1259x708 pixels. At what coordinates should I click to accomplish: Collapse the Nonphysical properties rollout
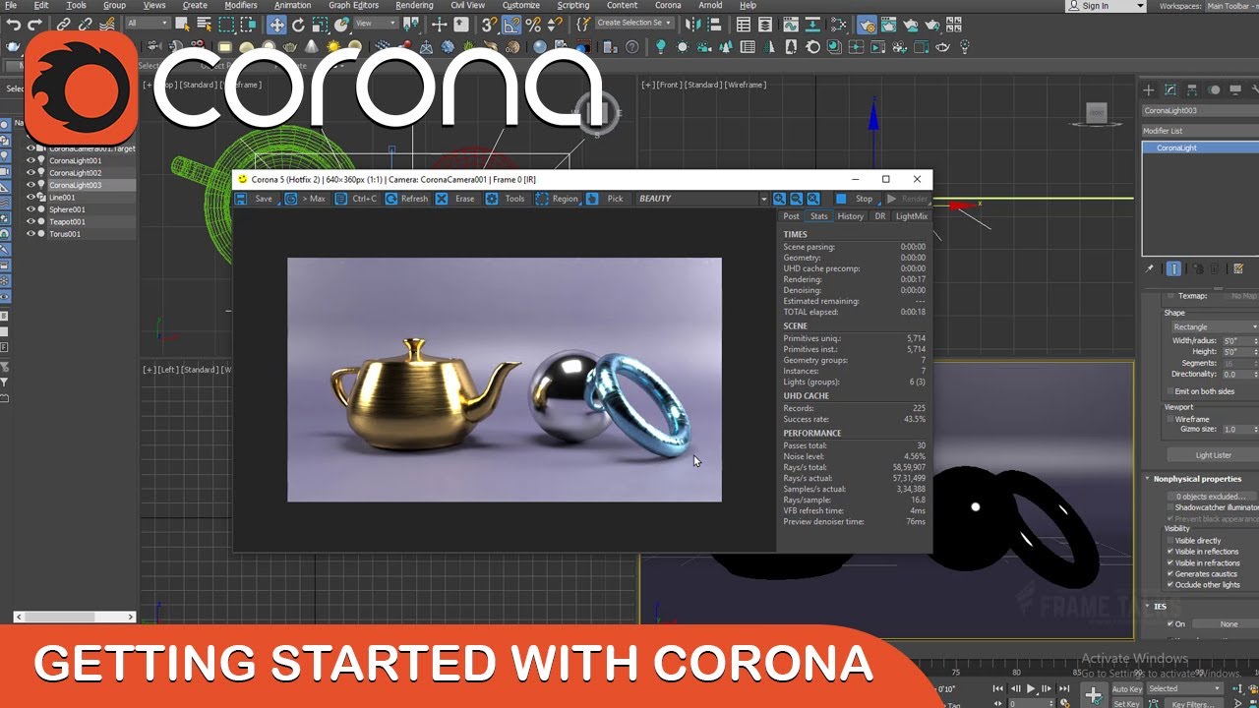[1196, 479]
